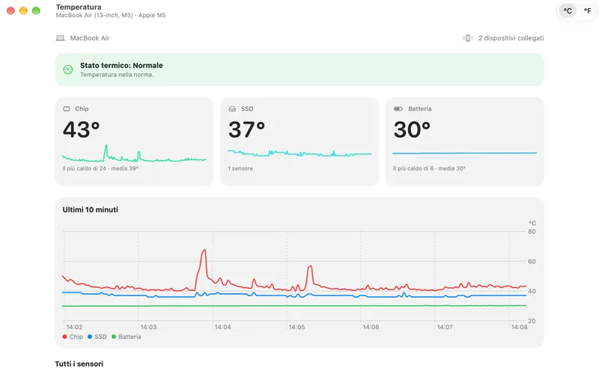This screenshot has width=599, height=374.
Task: Toggle the blue SSD legend item
Action: click(x=97, y=337)
